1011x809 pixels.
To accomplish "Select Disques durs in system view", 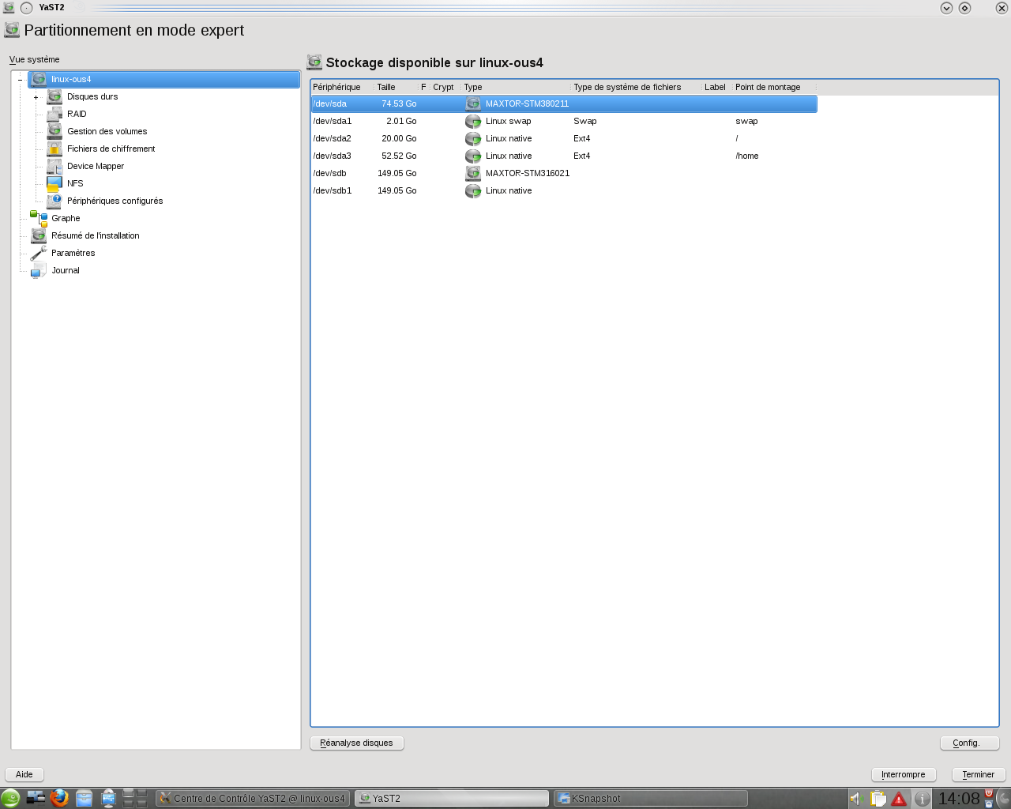I will pos(92,96).
